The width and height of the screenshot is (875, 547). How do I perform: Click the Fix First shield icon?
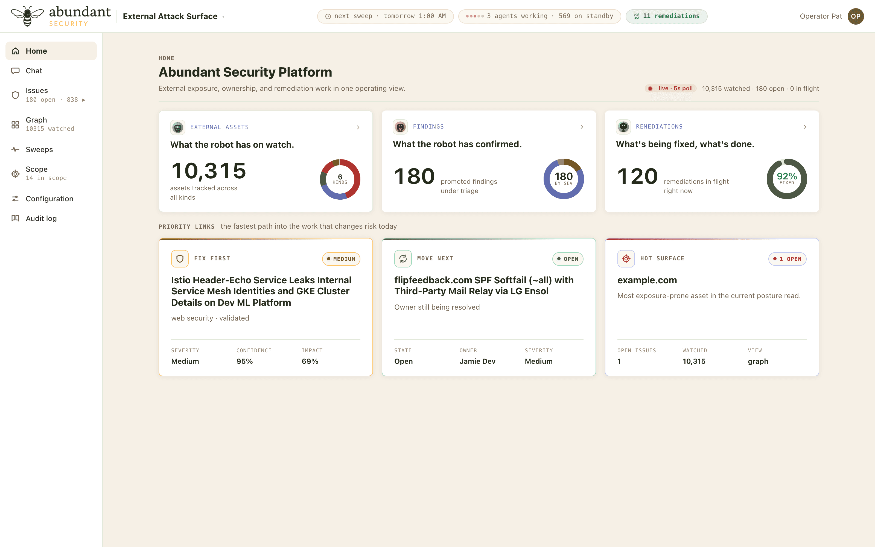coord(180,259)
